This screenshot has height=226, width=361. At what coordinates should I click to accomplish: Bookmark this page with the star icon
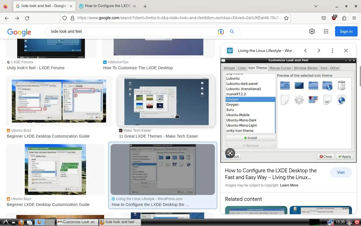click(286, 18)
